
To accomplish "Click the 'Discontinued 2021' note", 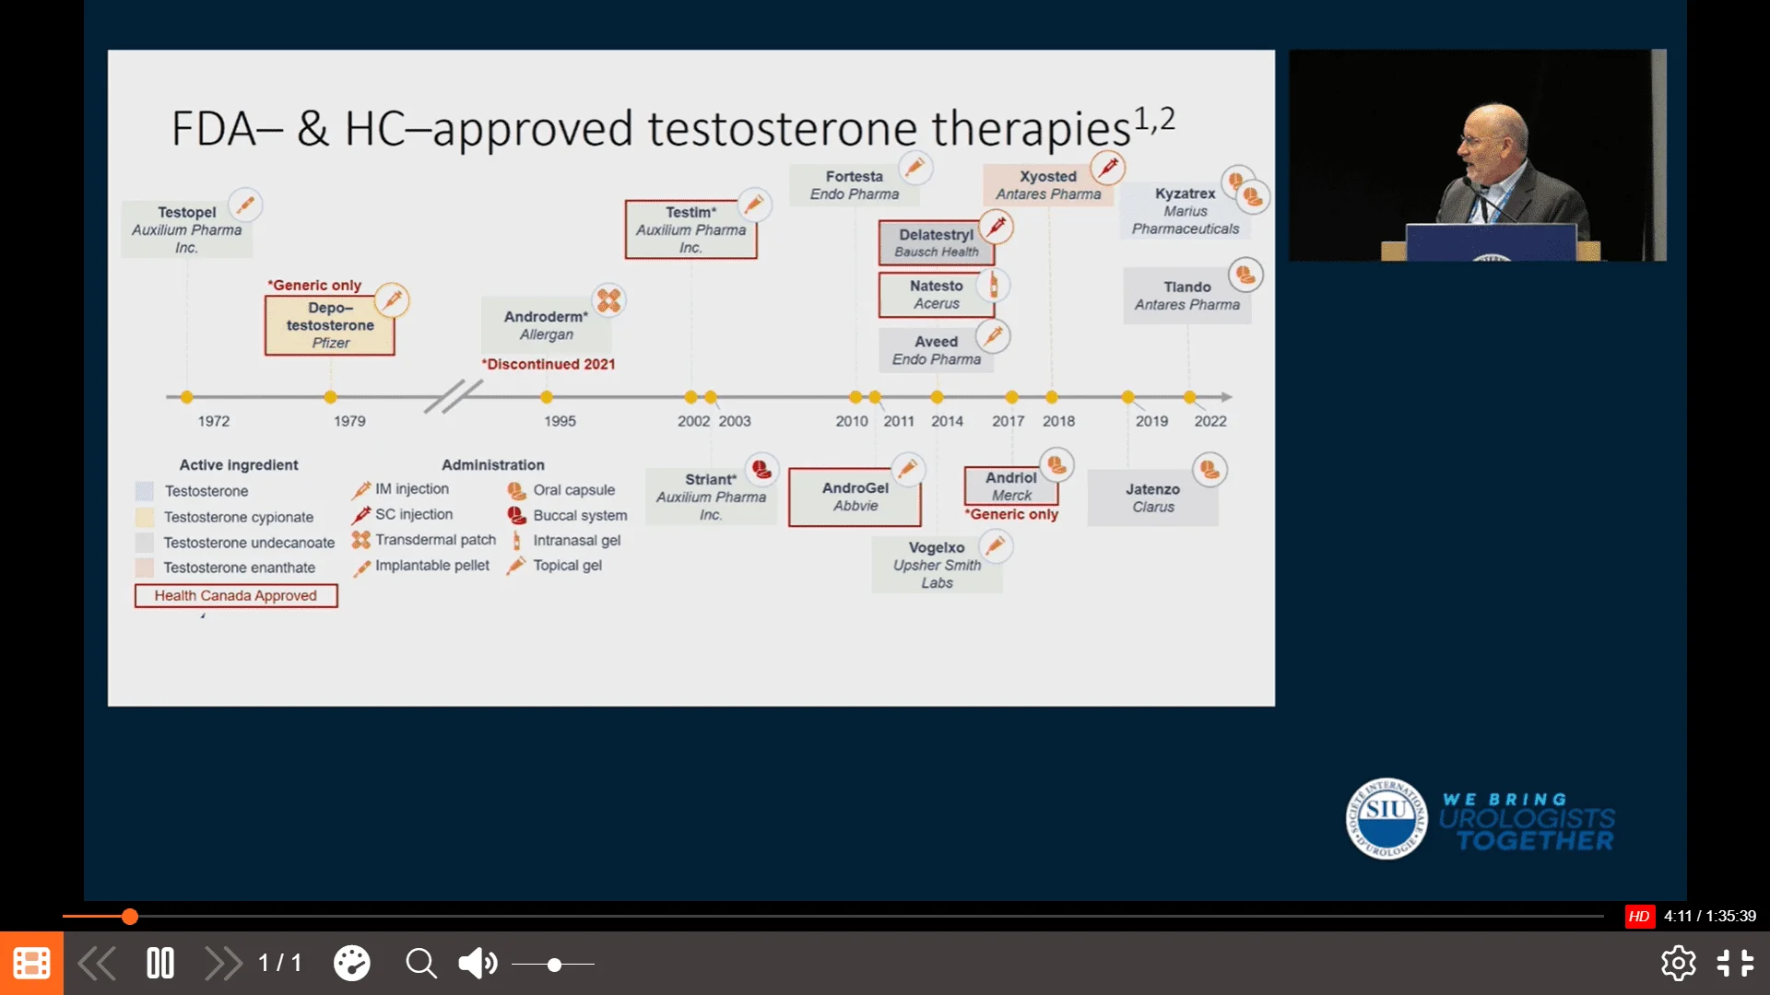I will coord(549,364).
